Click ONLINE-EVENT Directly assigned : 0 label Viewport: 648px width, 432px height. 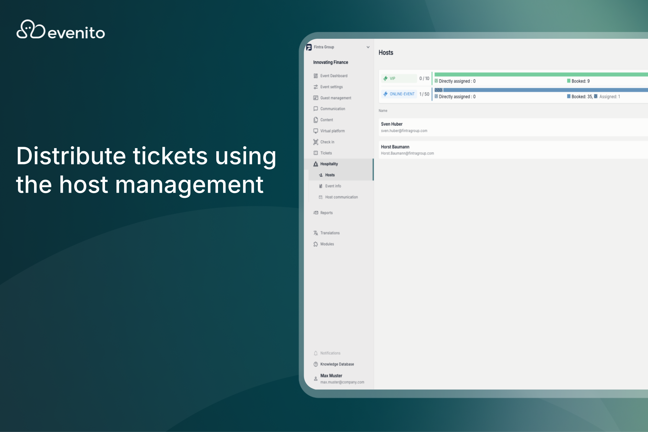(457, 97)
